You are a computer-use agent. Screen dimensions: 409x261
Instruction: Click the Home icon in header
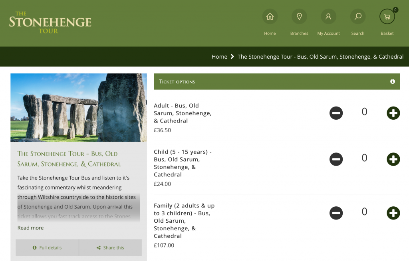coord(270,17)
